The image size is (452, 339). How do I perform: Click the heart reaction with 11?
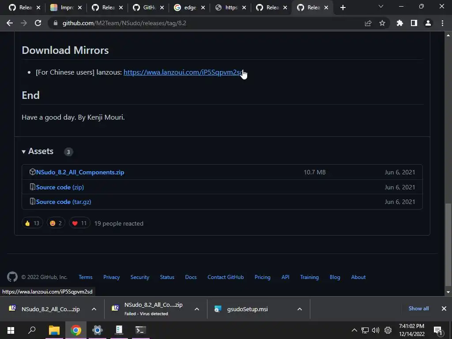tap(79, 223)
